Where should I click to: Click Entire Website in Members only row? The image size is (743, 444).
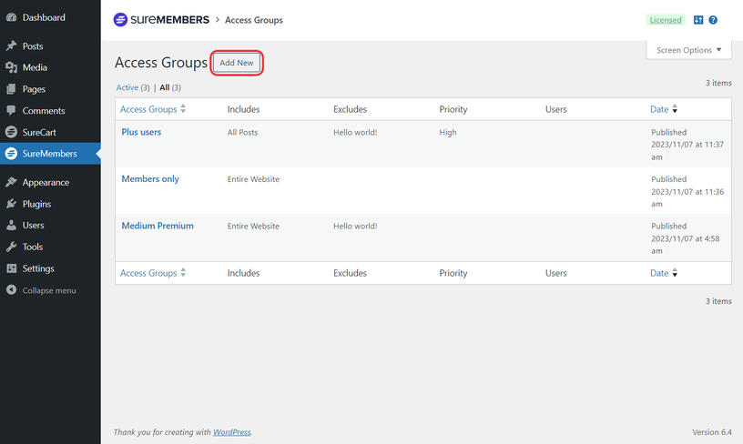pyautogui.click(x=253, y=179)
